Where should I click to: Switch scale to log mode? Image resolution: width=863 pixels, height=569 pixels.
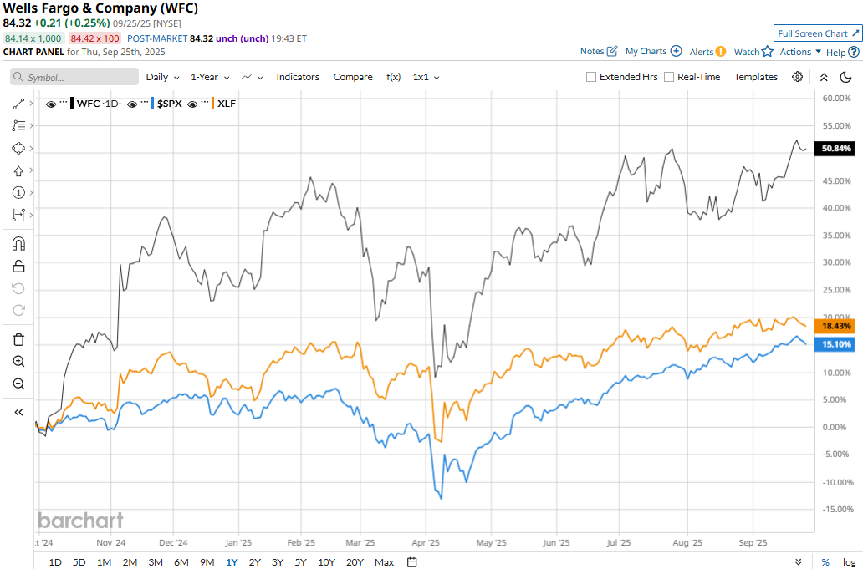(x=849, y=561)
